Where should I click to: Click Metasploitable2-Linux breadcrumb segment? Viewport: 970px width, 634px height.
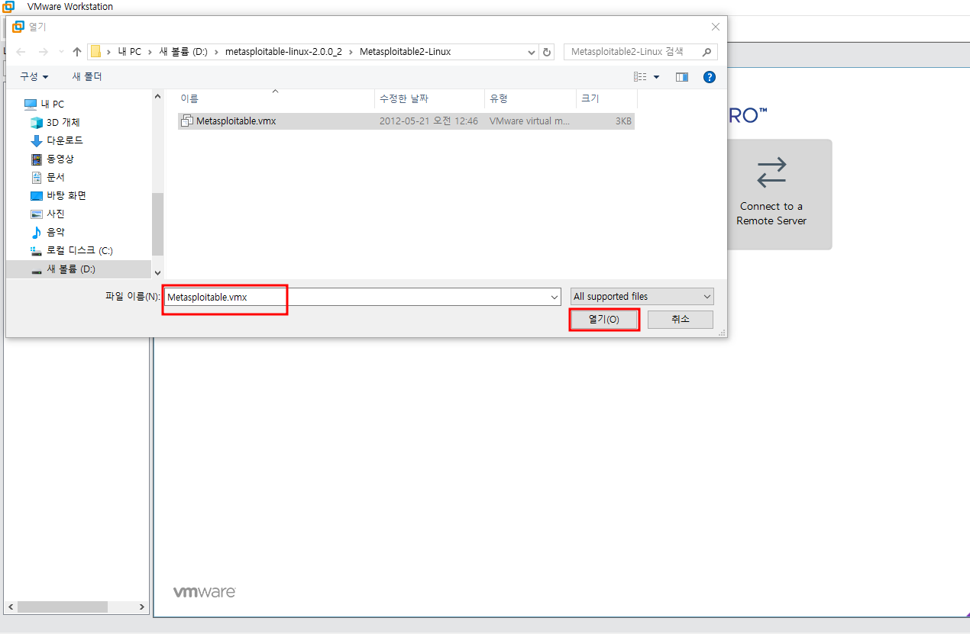tap(406, 52)
